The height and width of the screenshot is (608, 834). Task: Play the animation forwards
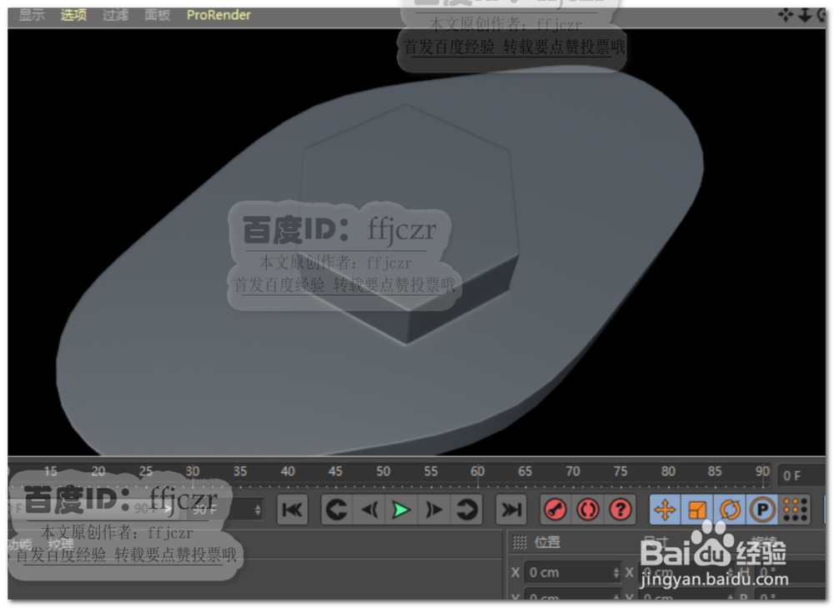[401, 510]
